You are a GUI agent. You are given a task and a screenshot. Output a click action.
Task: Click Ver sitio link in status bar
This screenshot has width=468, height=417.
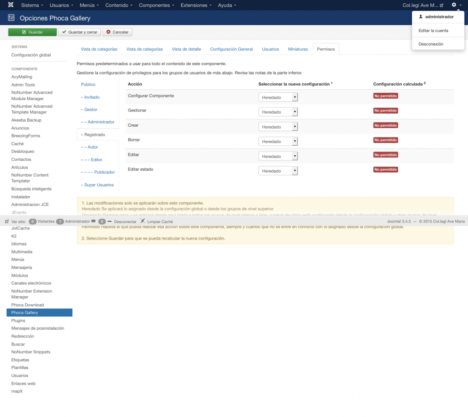click(x=18, y=222)
